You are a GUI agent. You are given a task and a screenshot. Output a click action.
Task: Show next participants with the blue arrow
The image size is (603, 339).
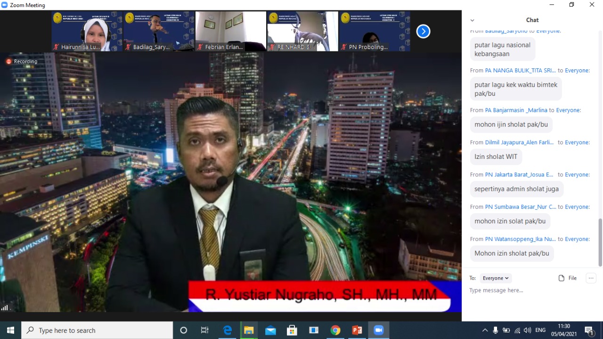pyautogui.click(x=423, y=32)
